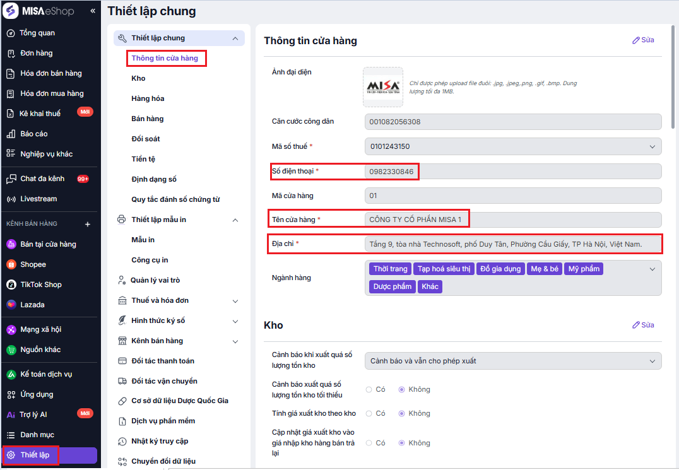Click the Tên cửa hàng field
Screen dimensions: 679x470
coord(513,220)
